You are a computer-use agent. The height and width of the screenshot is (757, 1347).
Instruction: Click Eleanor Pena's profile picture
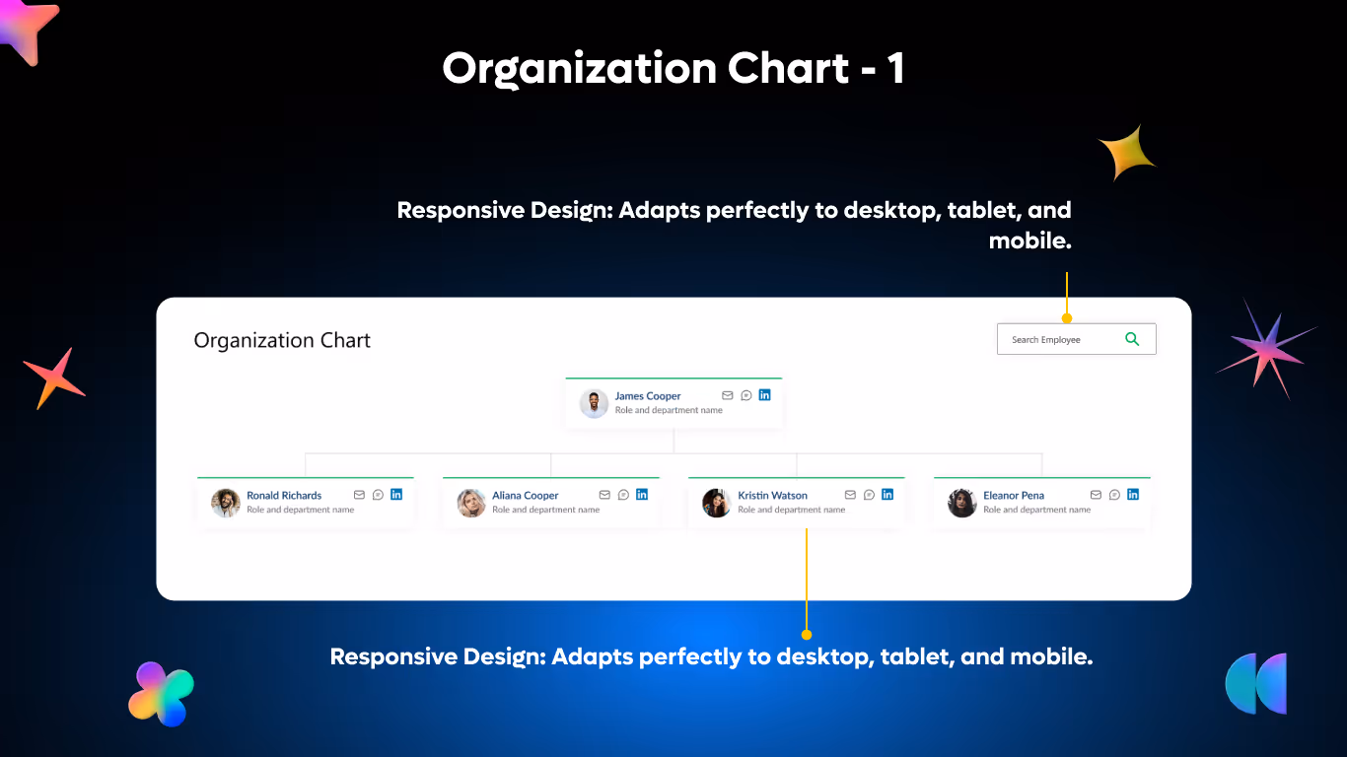[961, 504]
